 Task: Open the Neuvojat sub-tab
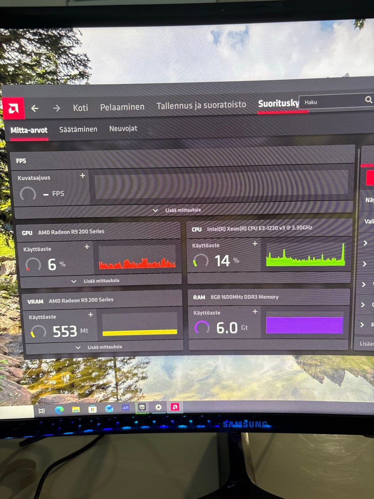tap(123, 128)
